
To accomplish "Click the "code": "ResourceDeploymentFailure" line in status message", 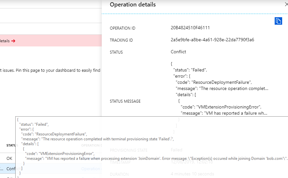I will pos(214,82).
